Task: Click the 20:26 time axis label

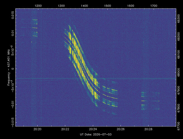Action: click(121, 129)
